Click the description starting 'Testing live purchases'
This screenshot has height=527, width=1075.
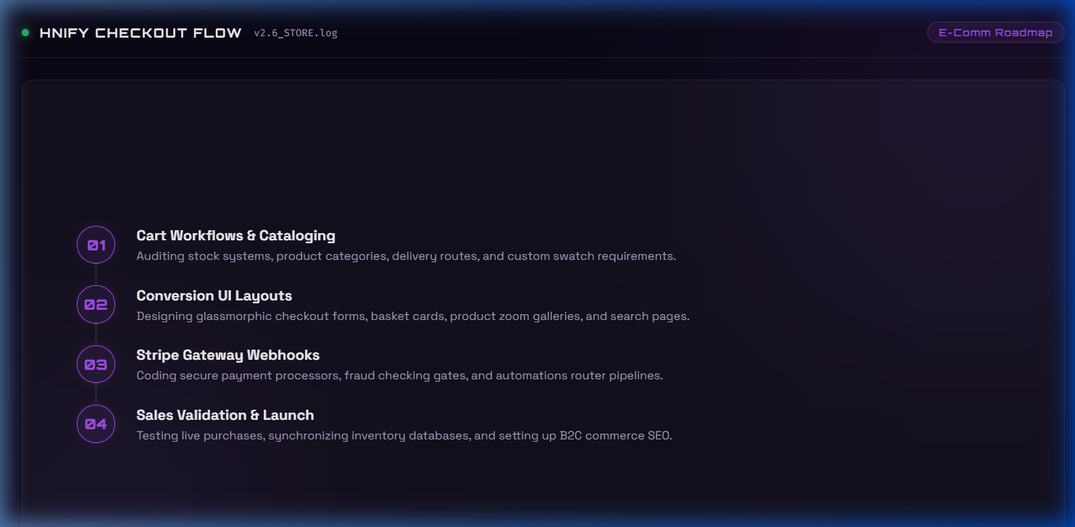[404, 436]
